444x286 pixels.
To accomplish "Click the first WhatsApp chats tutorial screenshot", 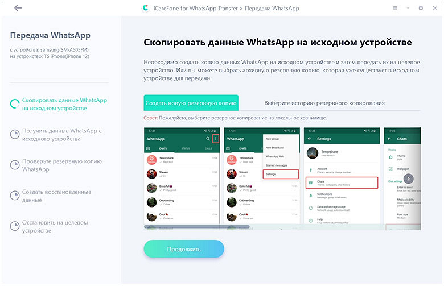I will click(x=182, y=176).
